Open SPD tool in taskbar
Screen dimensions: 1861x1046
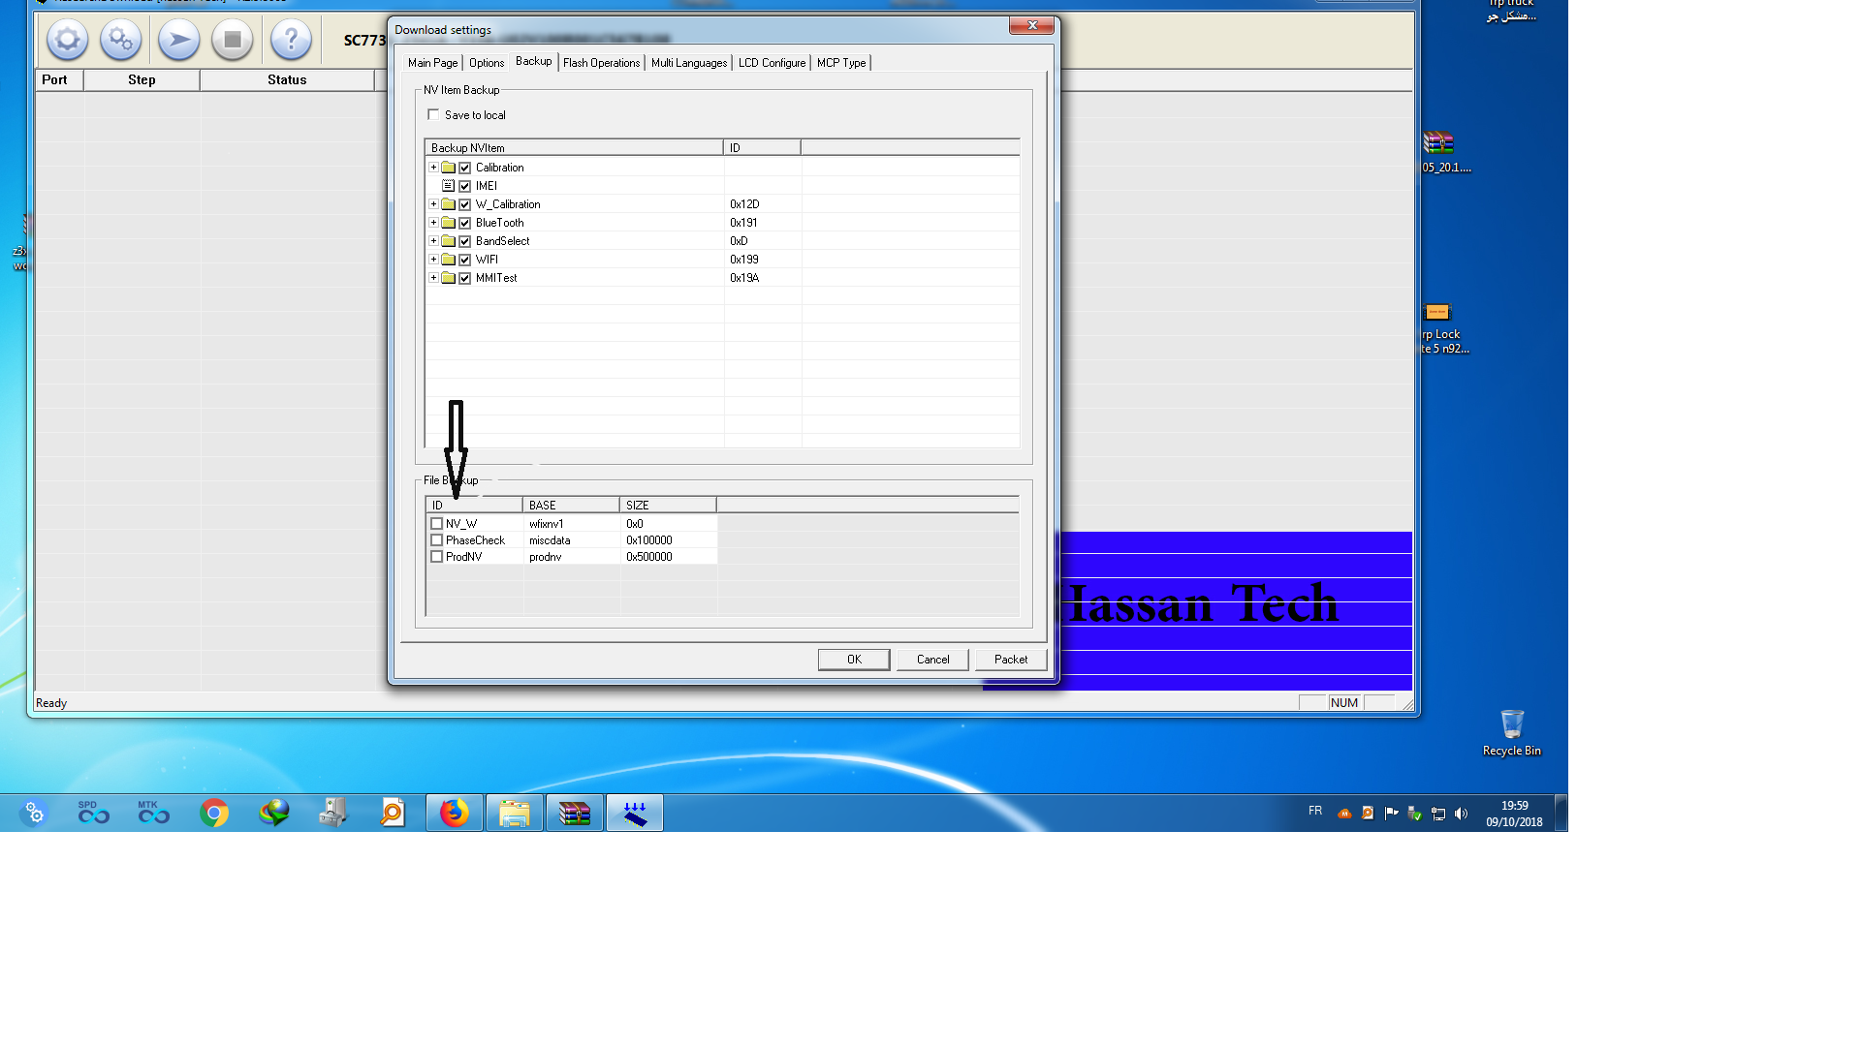[x=94, y=813]
